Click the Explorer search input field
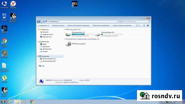This screenshot has width=185, height=104. (136, 22)
